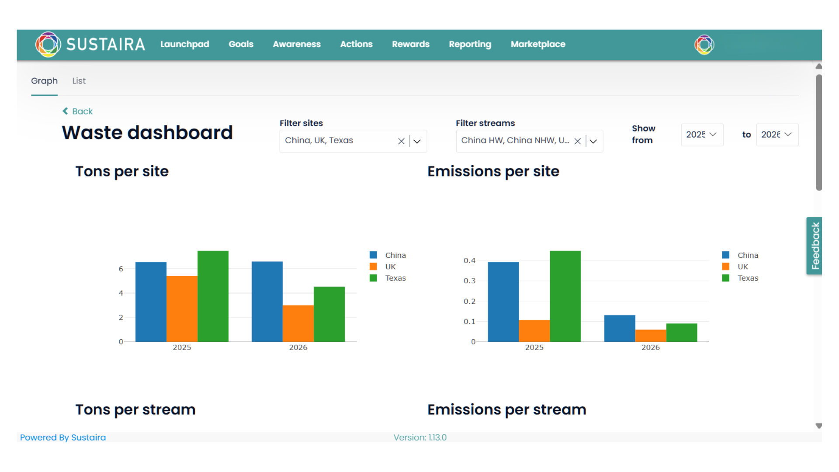Open the Show from year dropdown

pyautogui.click(x=701, y=135)
